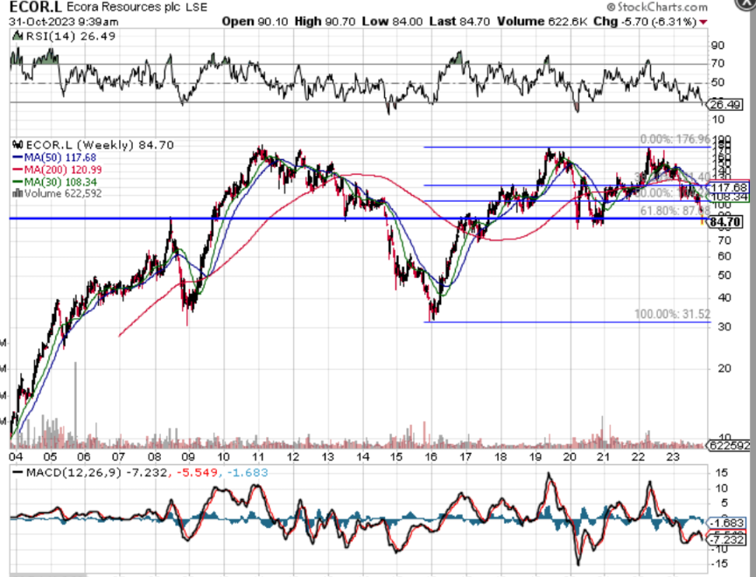Click the ECOR.L ticker symbol title
This screenshot has height=577, width=756.
tap(36, 7)
